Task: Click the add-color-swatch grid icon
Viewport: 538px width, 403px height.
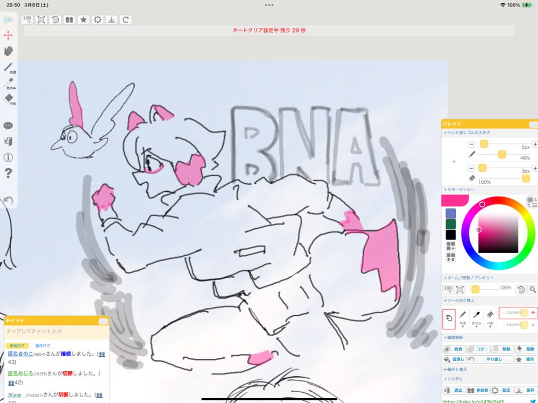Action: click(x=450, y=246)
